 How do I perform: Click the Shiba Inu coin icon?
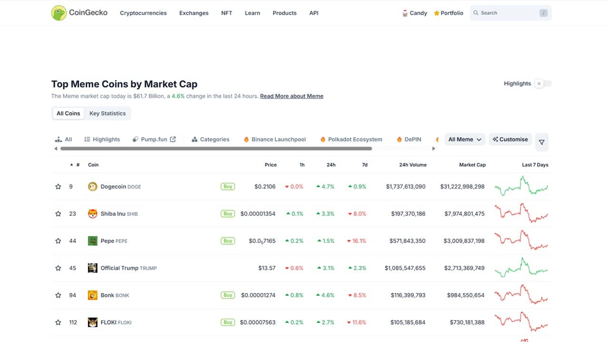tap(93, 214)
